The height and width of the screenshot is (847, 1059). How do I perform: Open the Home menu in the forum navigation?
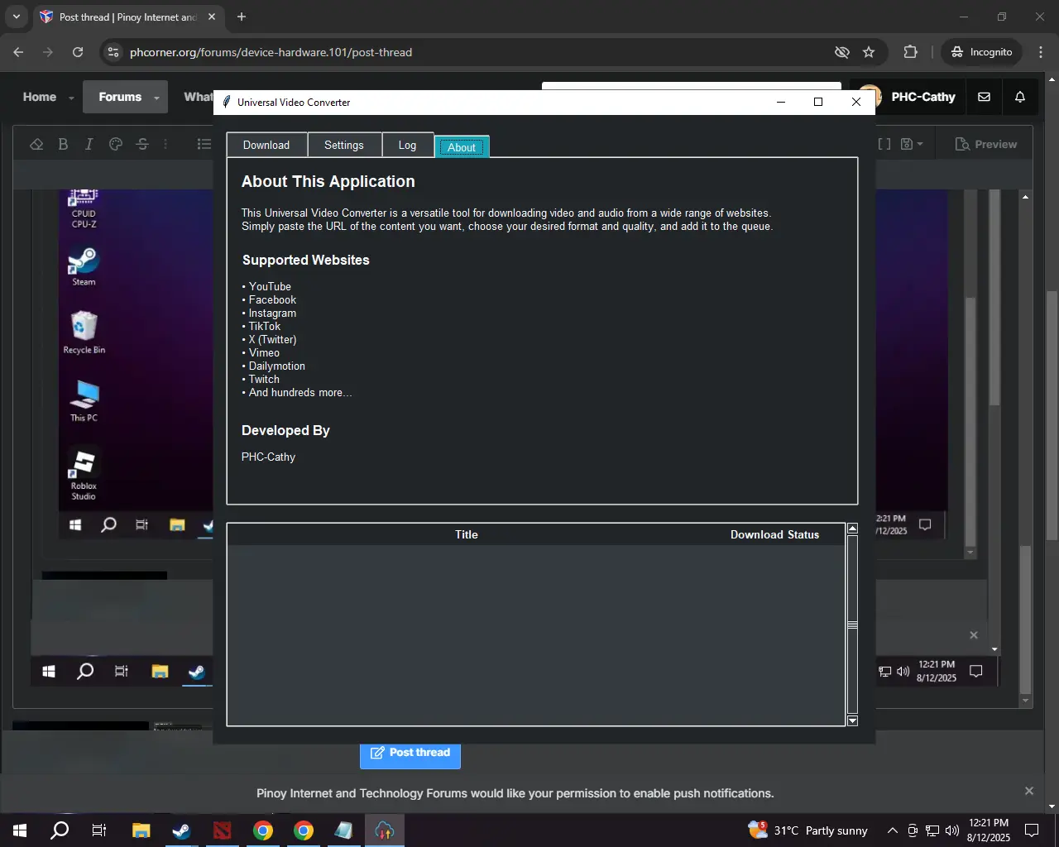click(x=40, y=97)
